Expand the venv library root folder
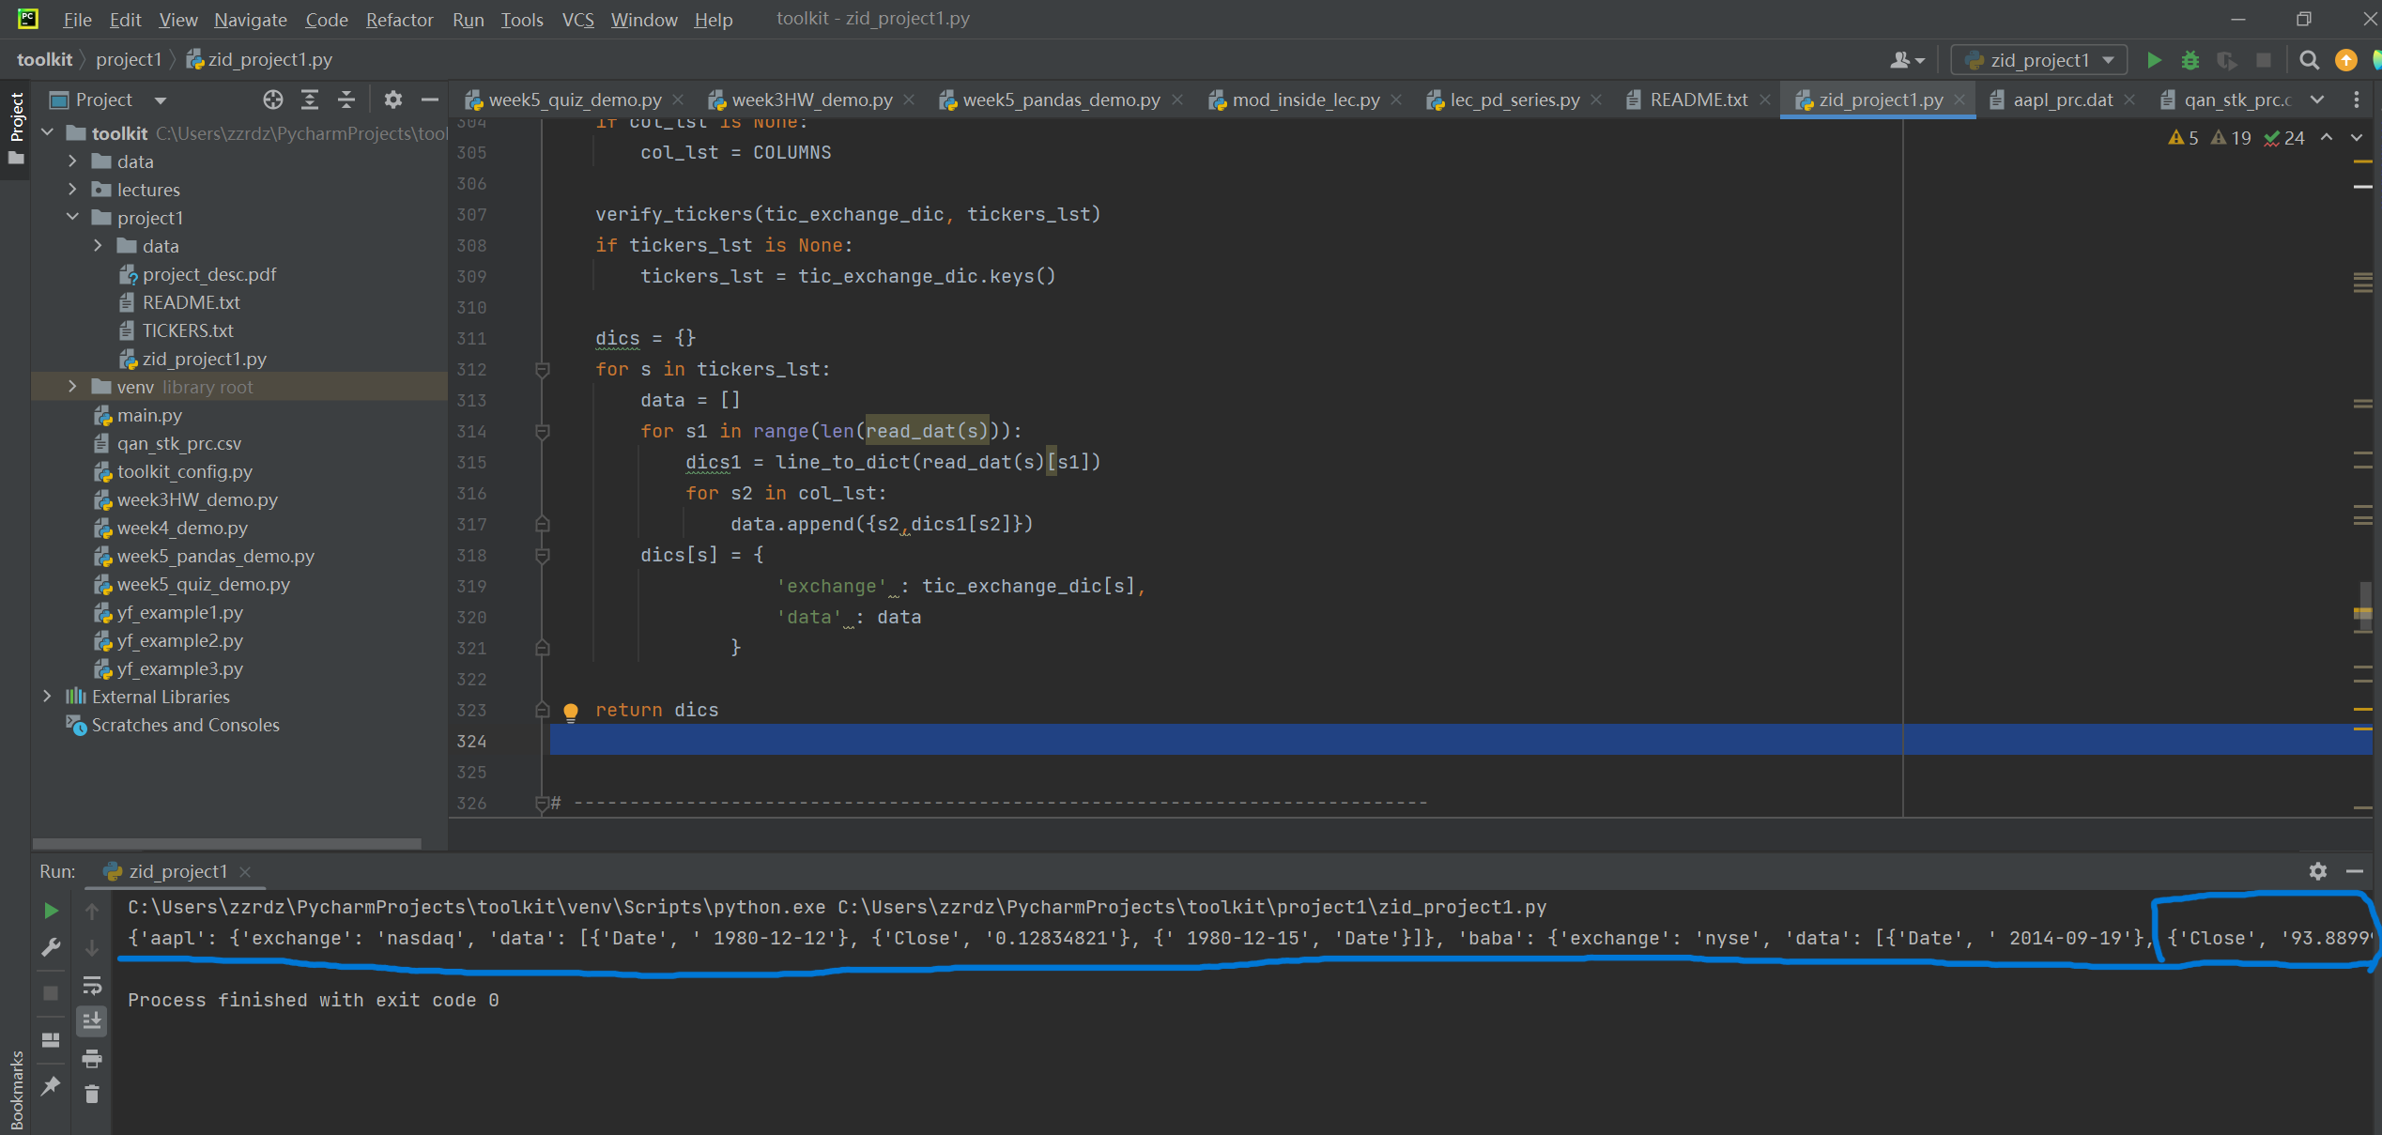Viewport: 2382px width, 1135px height. click(72, 387)
